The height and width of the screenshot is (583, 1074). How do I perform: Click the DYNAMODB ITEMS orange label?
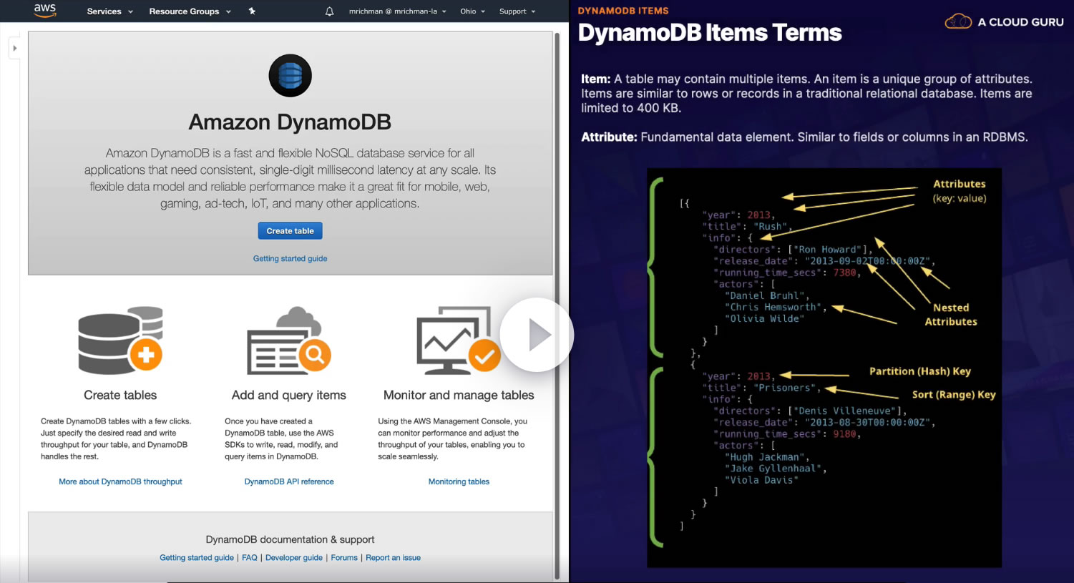coord(623,11)
